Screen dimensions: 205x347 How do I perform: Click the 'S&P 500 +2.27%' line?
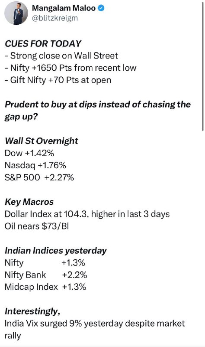point(39,177)
